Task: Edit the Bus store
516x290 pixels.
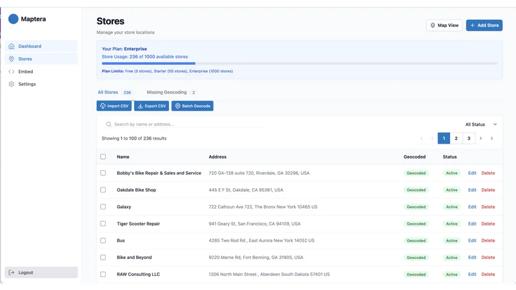Action: (x=472, y=240)
